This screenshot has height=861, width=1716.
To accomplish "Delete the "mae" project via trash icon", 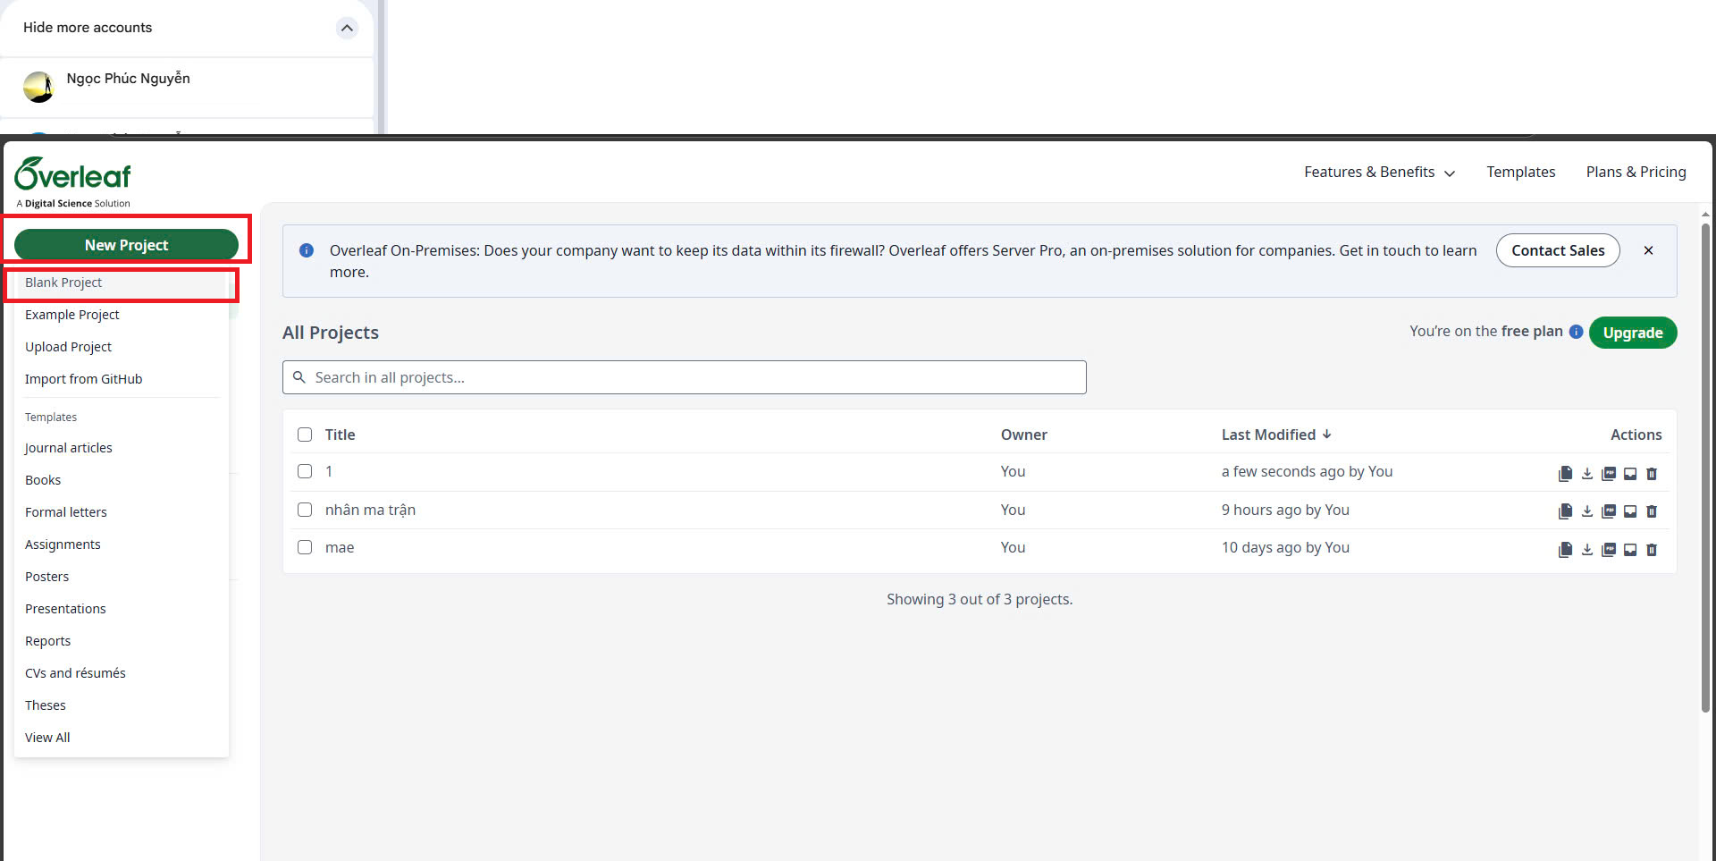I will (x=1651, y=550).
